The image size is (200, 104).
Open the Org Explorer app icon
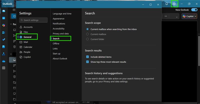click(x=4, y=54)
